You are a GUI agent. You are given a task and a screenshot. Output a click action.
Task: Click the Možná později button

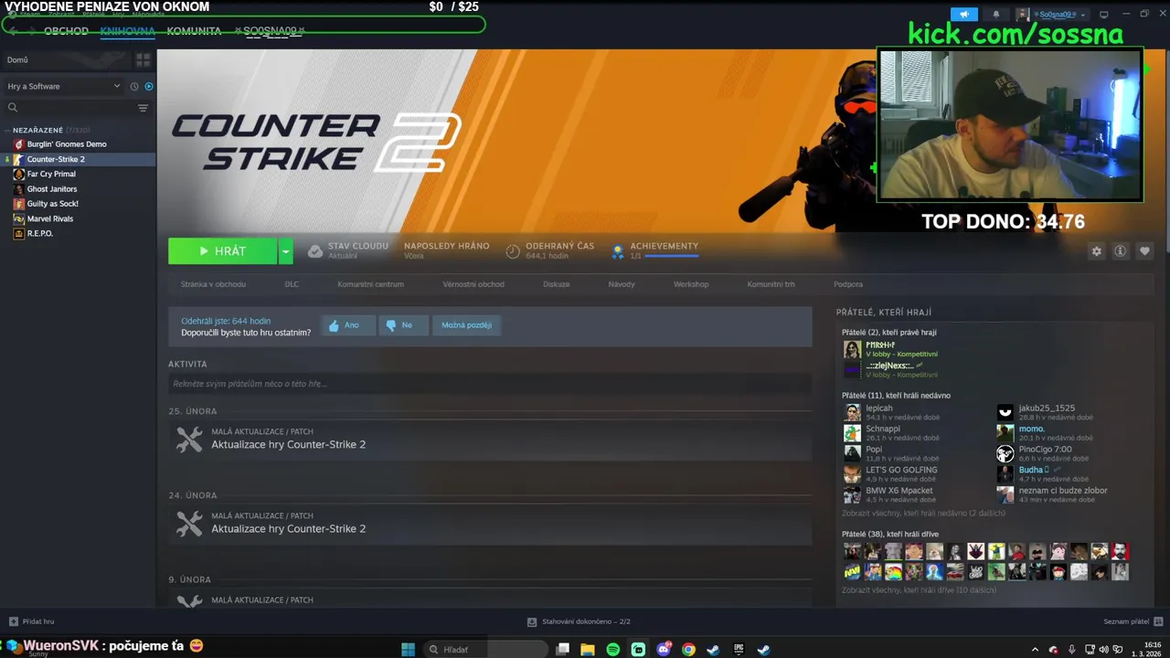click(x=466, y=325)
